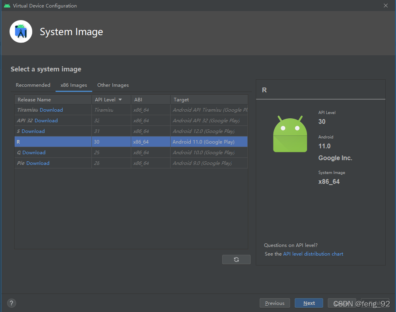Viewport: 396px width, 312px height.
Task: Download the S Android 12.0 image
Action: [33, 131]
